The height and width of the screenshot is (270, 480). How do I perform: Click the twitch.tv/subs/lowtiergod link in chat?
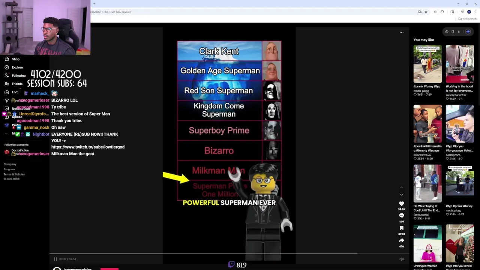88,147
